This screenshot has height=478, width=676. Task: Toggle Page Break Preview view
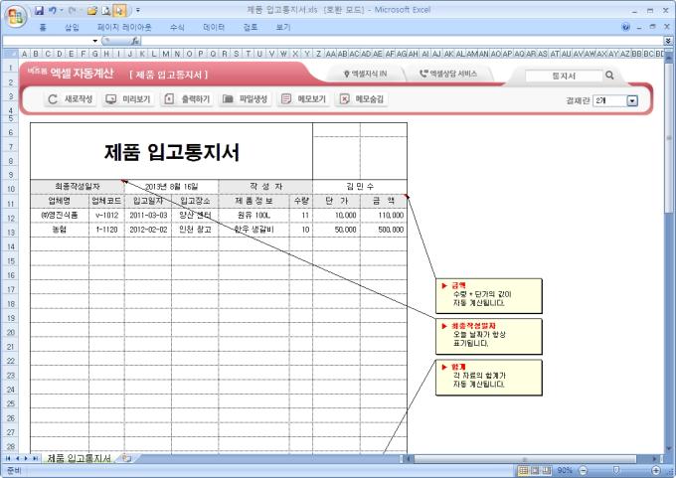[x=547, y=469]
